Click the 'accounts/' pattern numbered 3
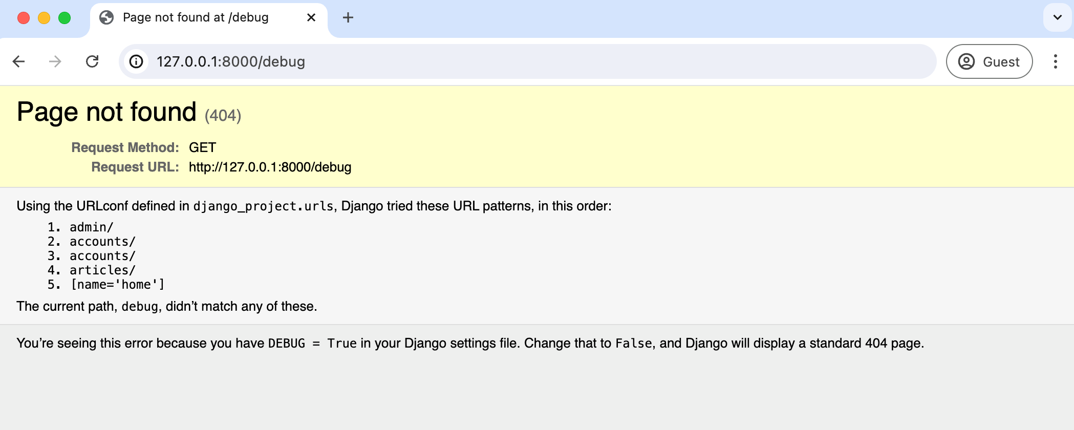1074x430 pixels. (x=102, y=255)
